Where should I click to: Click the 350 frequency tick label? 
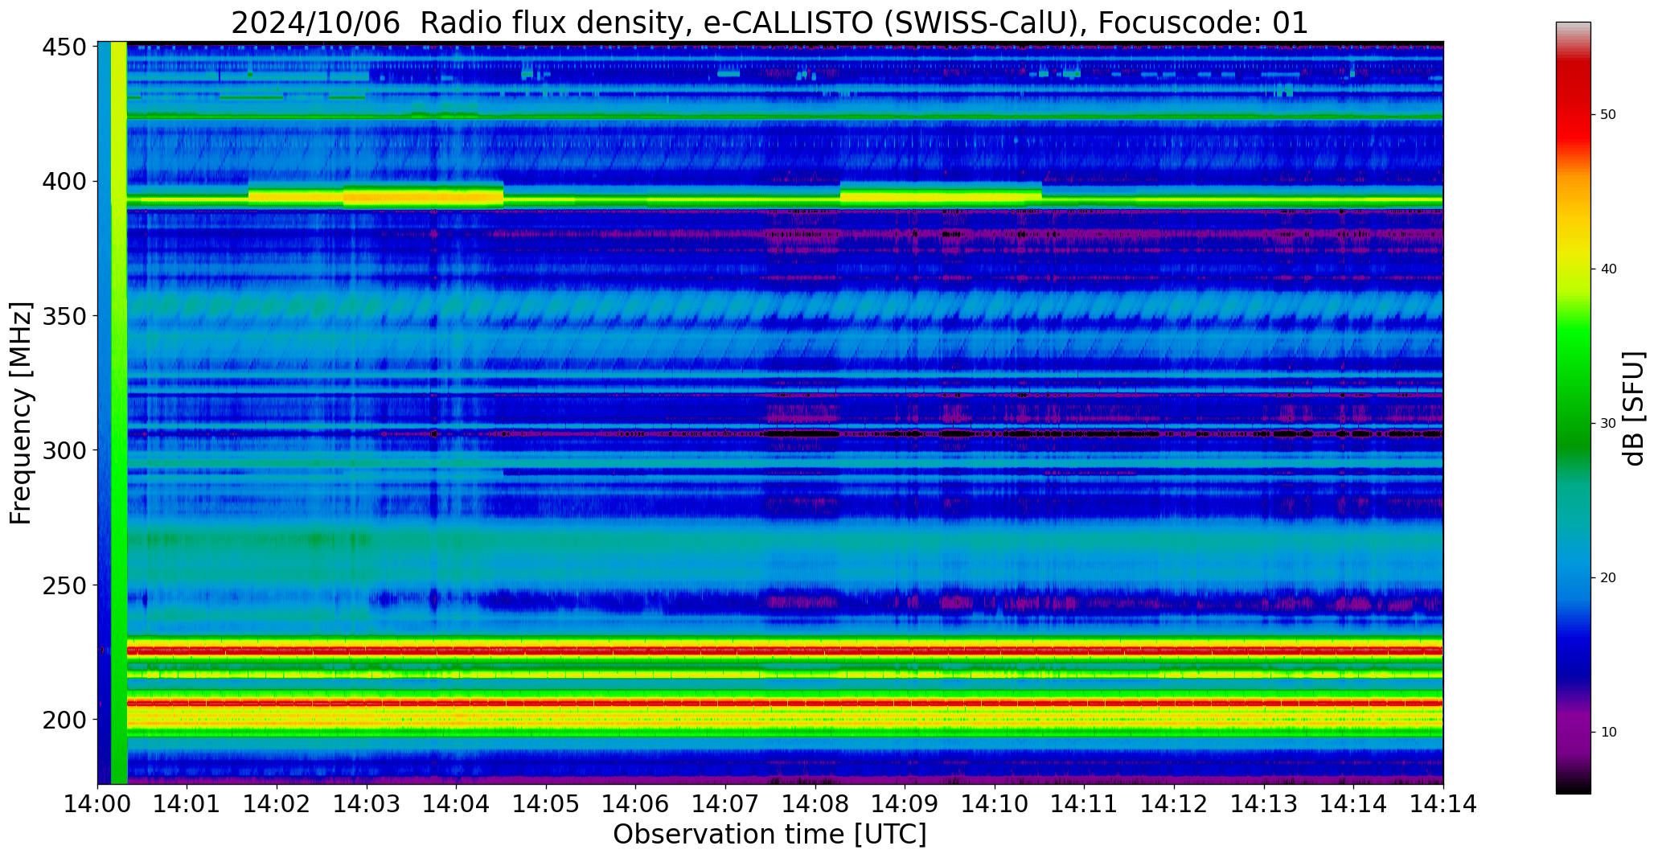(64, 316)
